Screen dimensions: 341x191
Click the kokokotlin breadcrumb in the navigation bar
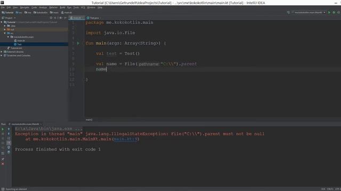pos(40,13)
